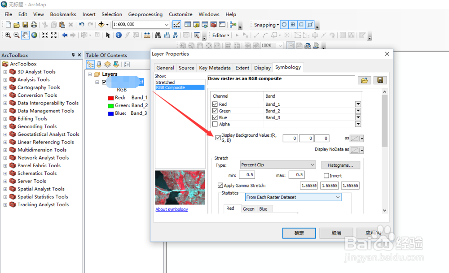Toggle the raster layer visibility checkbox
This screenshot has height=273, width=449.
pyautogui.click(x=104, y=82)
